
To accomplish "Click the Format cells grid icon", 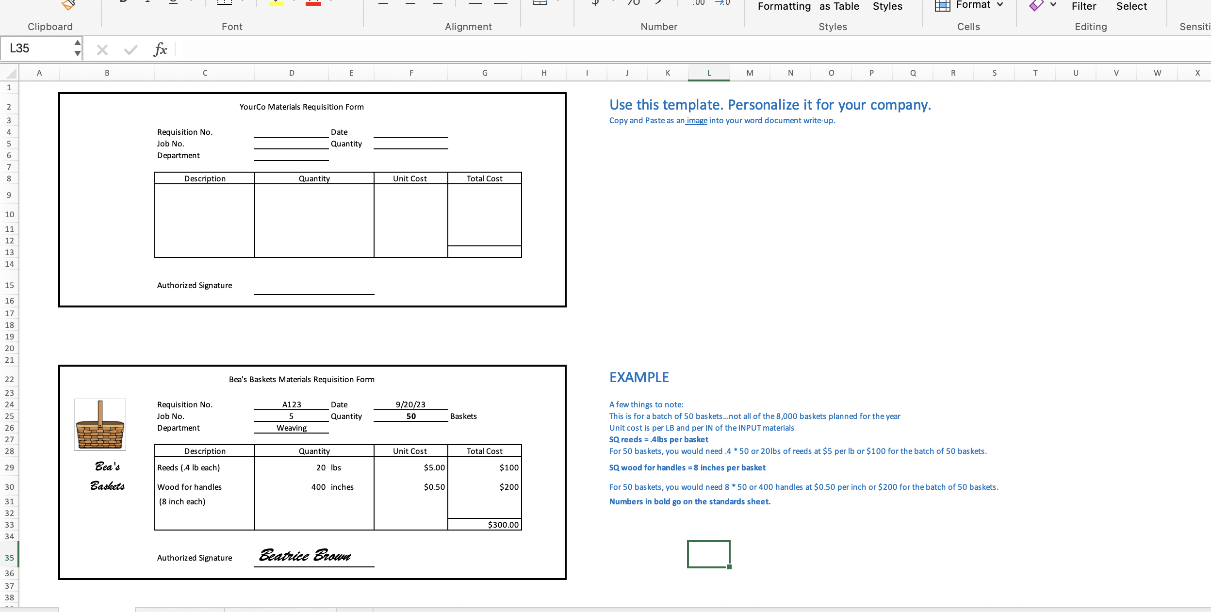I will click(942, 5).
